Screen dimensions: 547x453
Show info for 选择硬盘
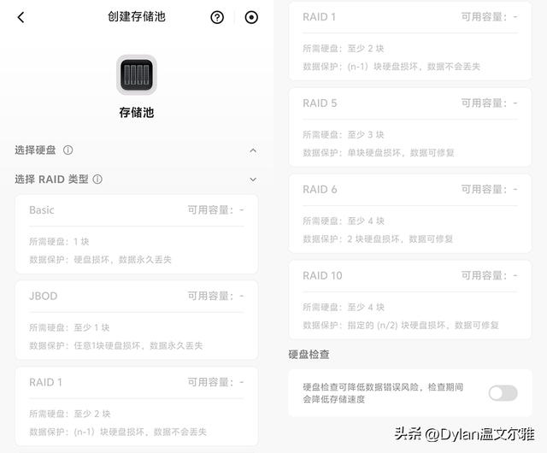(x=68, y=150)
